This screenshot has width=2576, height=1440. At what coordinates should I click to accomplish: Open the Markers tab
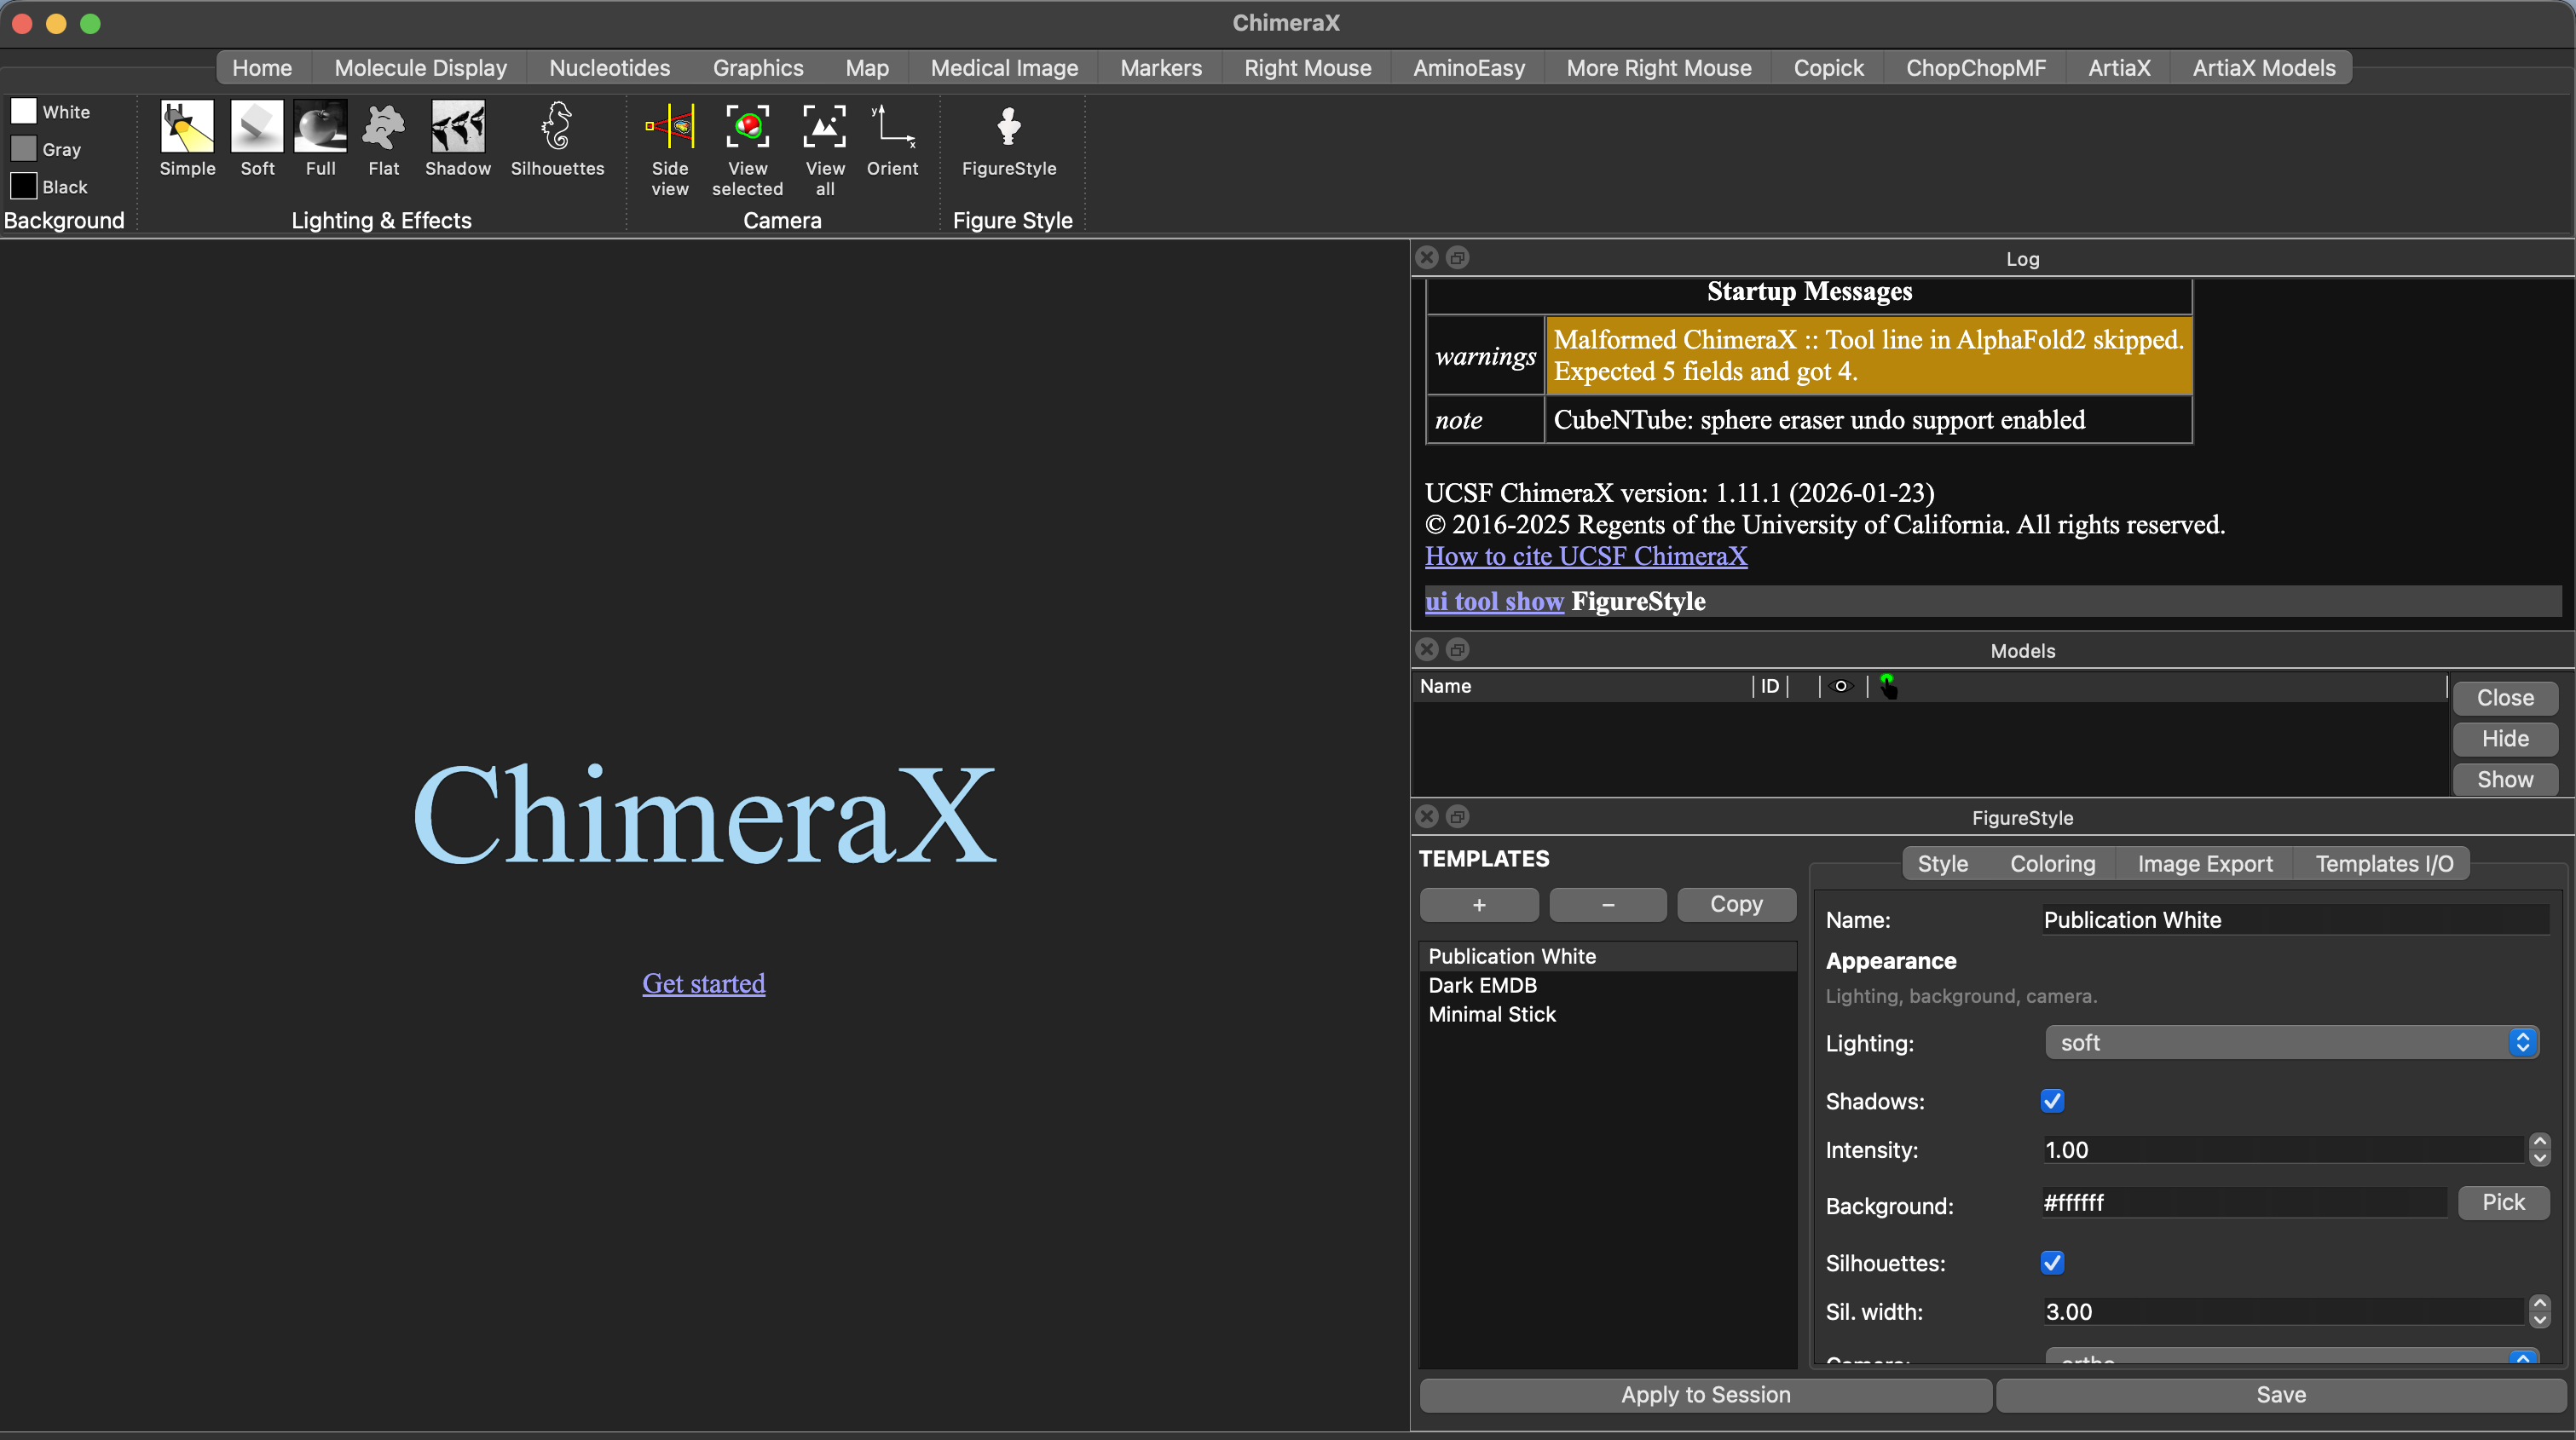click(x=1161, y=68)
